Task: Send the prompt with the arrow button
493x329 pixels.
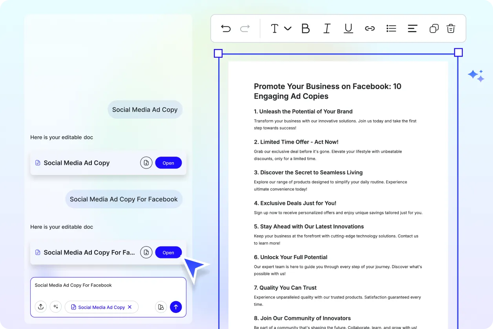Action: tap(176, 307)
